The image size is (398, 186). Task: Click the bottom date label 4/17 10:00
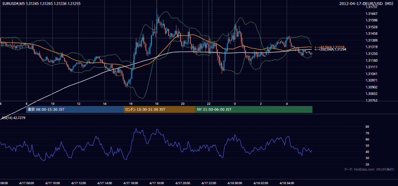click(52, 183)
